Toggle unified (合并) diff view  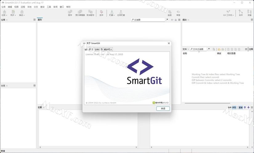pos(230,107)
